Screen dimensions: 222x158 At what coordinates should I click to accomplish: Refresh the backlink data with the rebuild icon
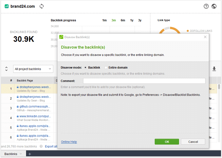[x=41, y=6]
